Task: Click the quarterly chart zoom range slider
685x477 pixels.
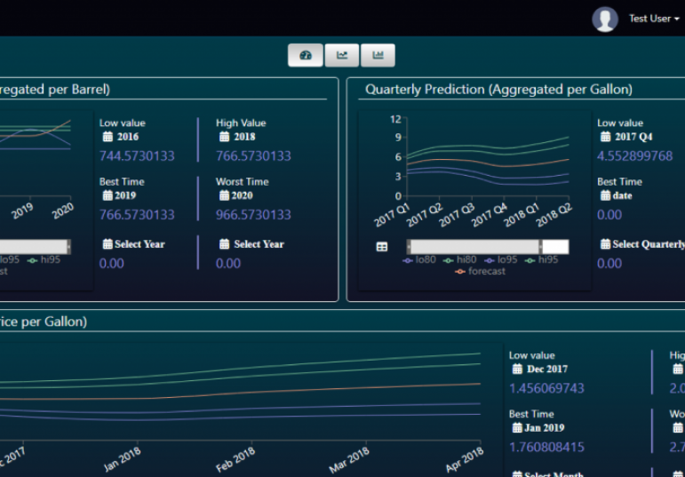Action: click(x=474, y=247)
